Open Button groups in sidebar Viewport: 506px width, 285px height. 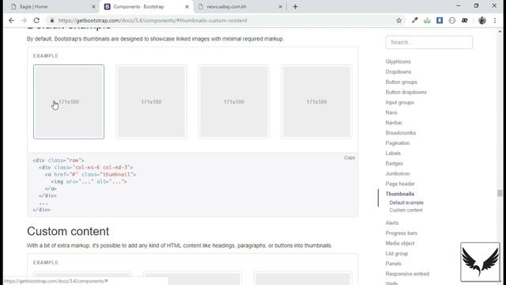tap(401, 82)
